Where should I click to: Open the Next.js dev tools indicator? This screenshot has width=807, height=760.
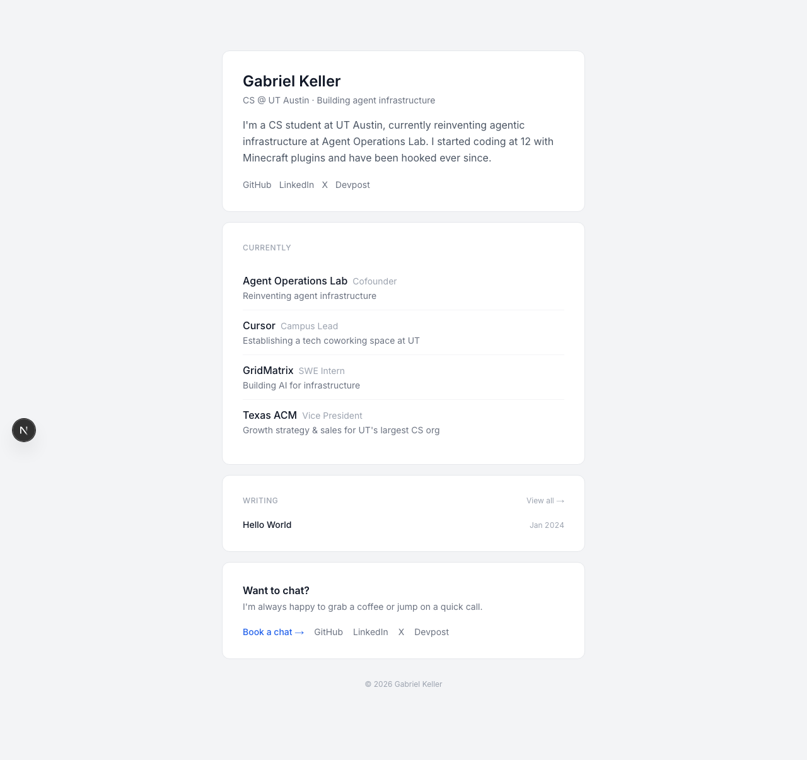point(24,430)
